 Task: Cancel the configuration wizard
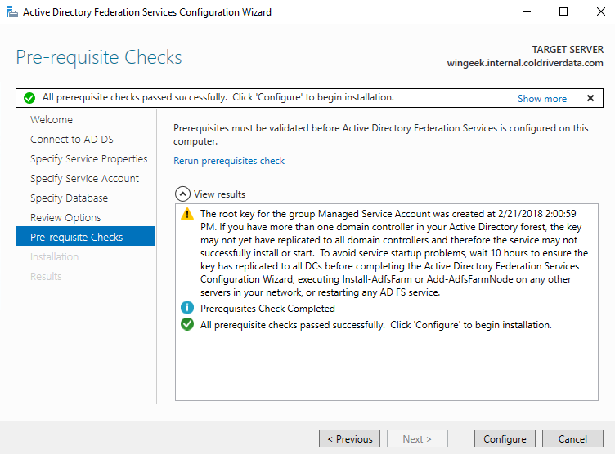[572, 438]
